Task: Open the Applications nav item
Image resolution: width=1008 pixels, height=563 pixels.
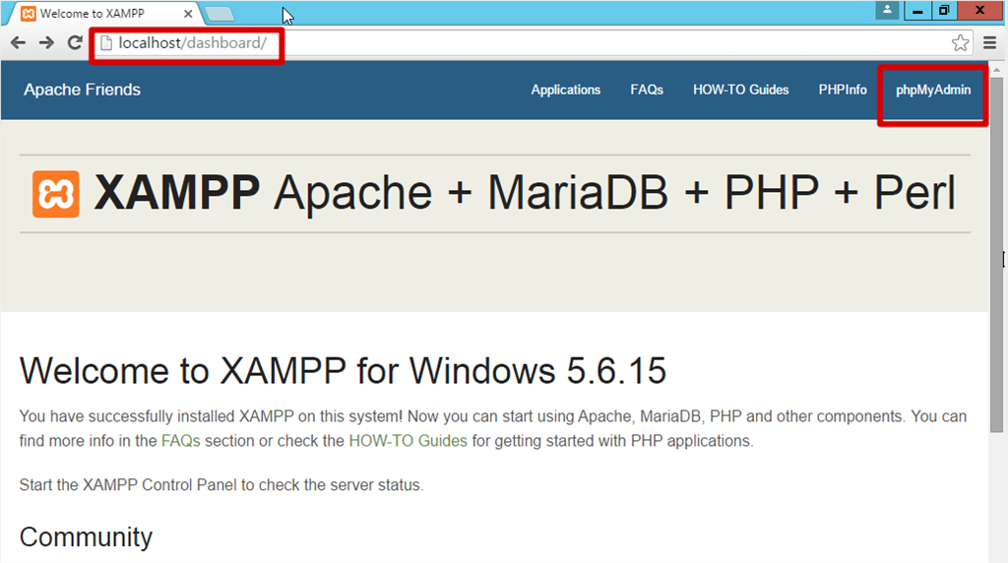Action: (565, 90)
